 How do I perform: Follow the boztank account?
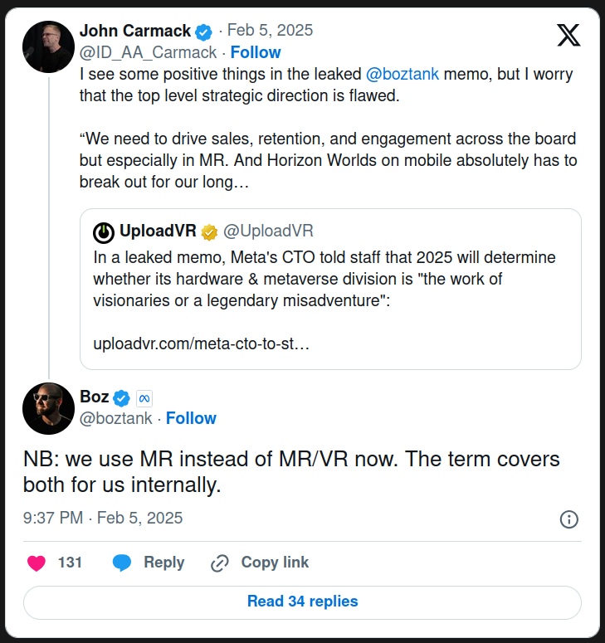[191, 418]
